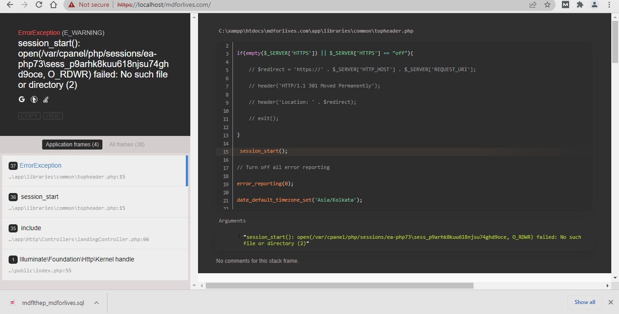Reload the current page
The image size is (619, 314).
[x=39, y=5]
